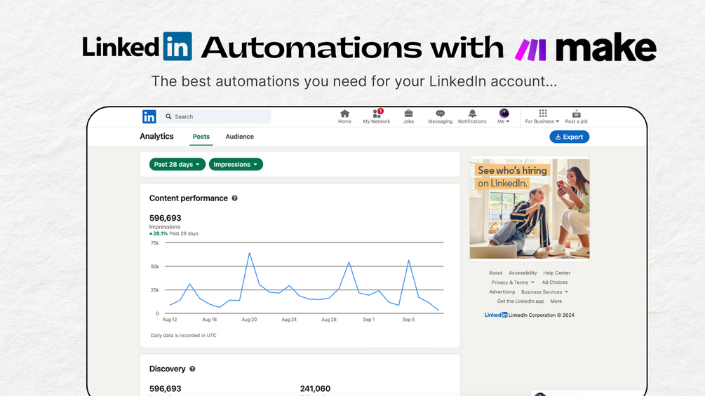This screenshot has width=705, height=396.
Task: Click the Discovery help icon
Action: tap(192, 369)
